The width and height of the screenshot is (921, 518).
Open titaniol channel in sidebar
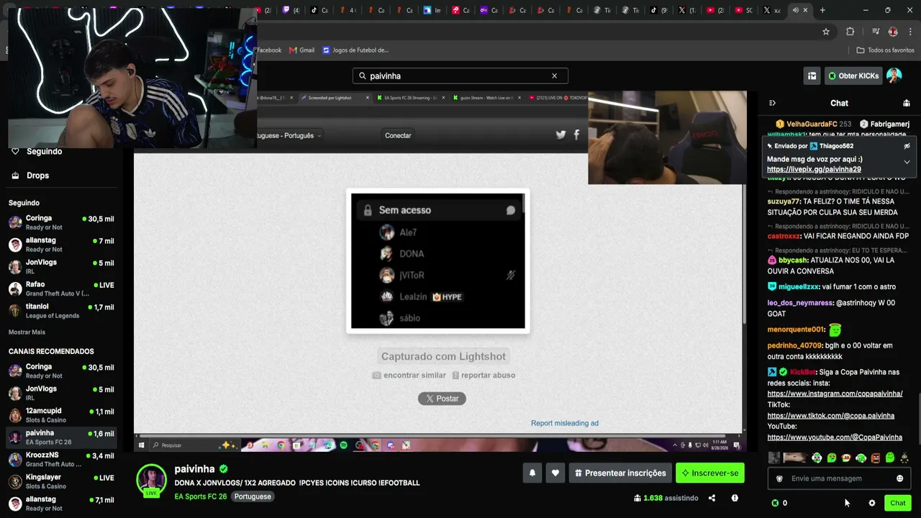click(x=61, y=311)
